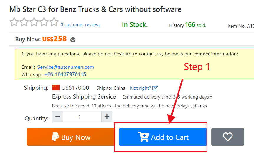Increase quantity with the plus button
The image size is (254, 154).
(x=107, y=117)
